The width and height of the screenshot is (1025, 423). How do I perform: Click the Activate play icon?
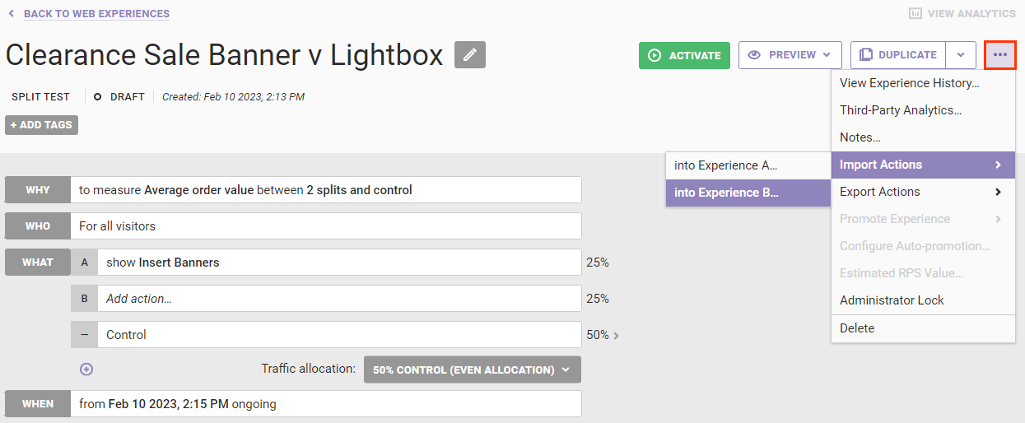coord(655,55)
